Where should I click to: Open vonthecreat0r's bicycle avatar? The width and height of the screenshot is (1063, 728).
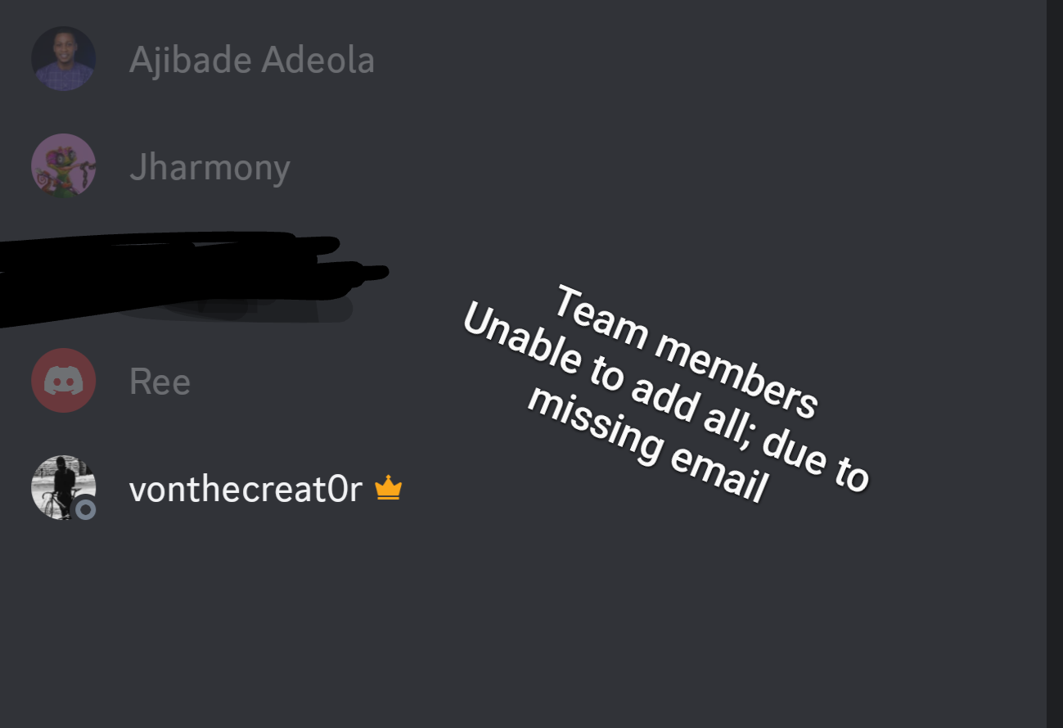click(x=63, y=488)
